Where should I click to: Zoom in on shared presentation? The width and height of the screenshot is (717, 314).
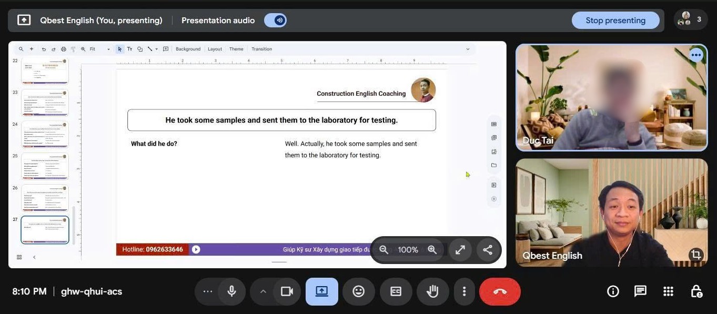click(432, 250)
